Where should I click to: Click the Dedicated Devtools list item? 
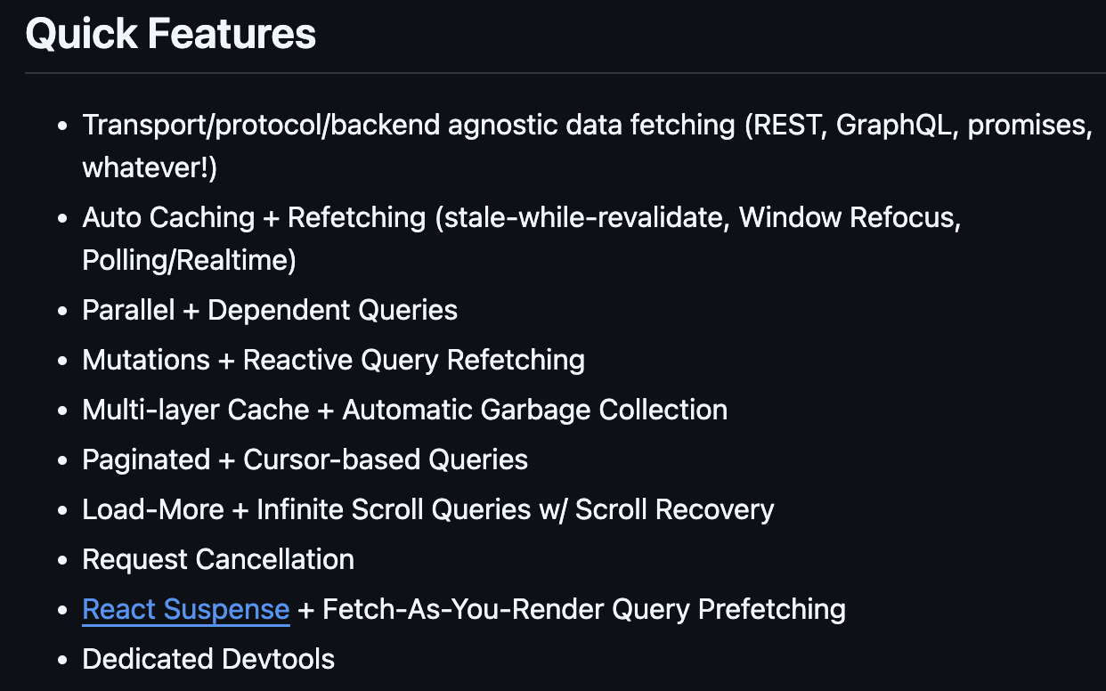coord(208,660)
